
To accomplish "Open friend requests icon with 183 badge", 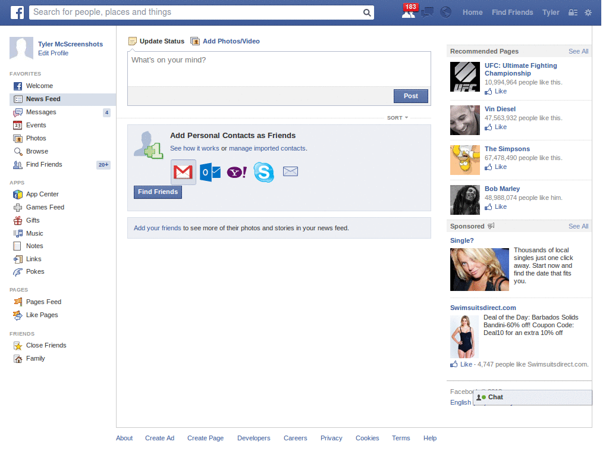I will (x=410, y=11).
